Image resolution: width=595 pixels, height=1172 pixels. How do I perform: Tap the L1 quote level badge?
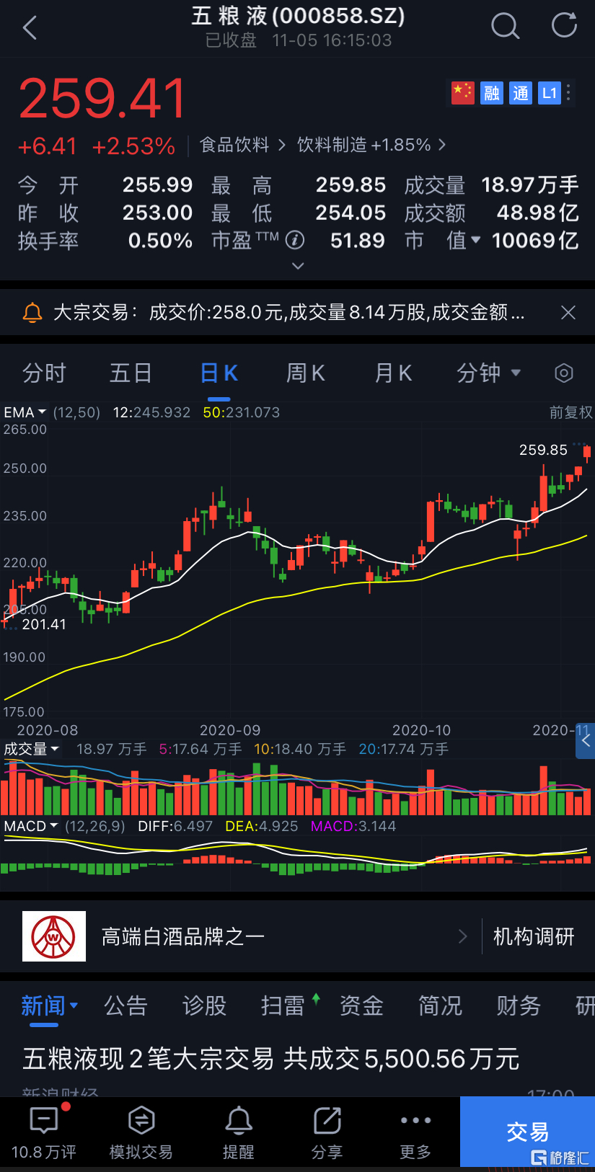[550, 93]
